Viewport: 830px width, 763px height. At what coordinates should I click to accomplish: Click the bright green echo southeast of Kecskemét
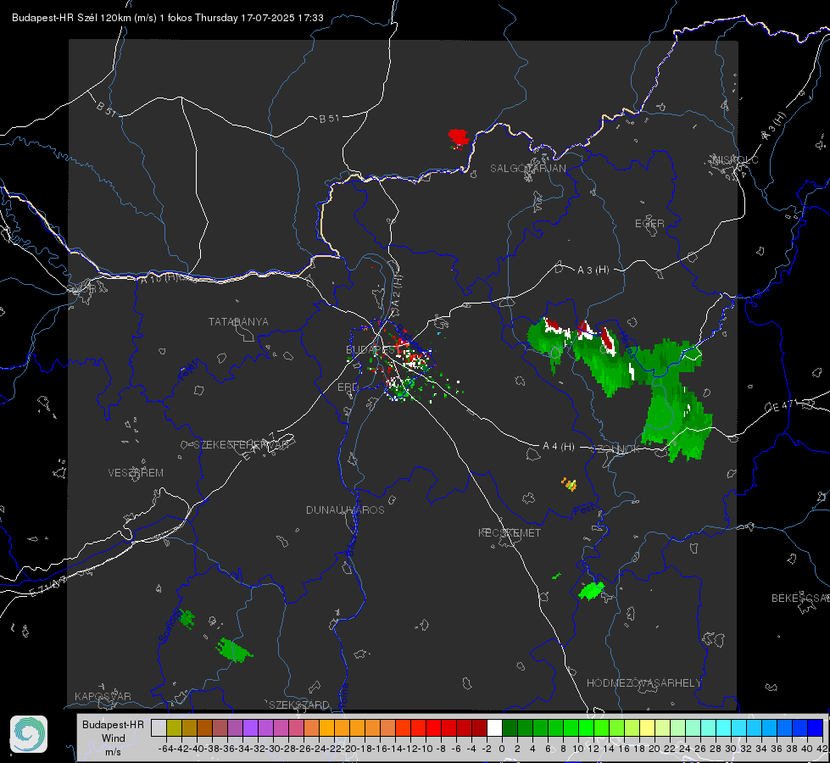pos(591,590)
